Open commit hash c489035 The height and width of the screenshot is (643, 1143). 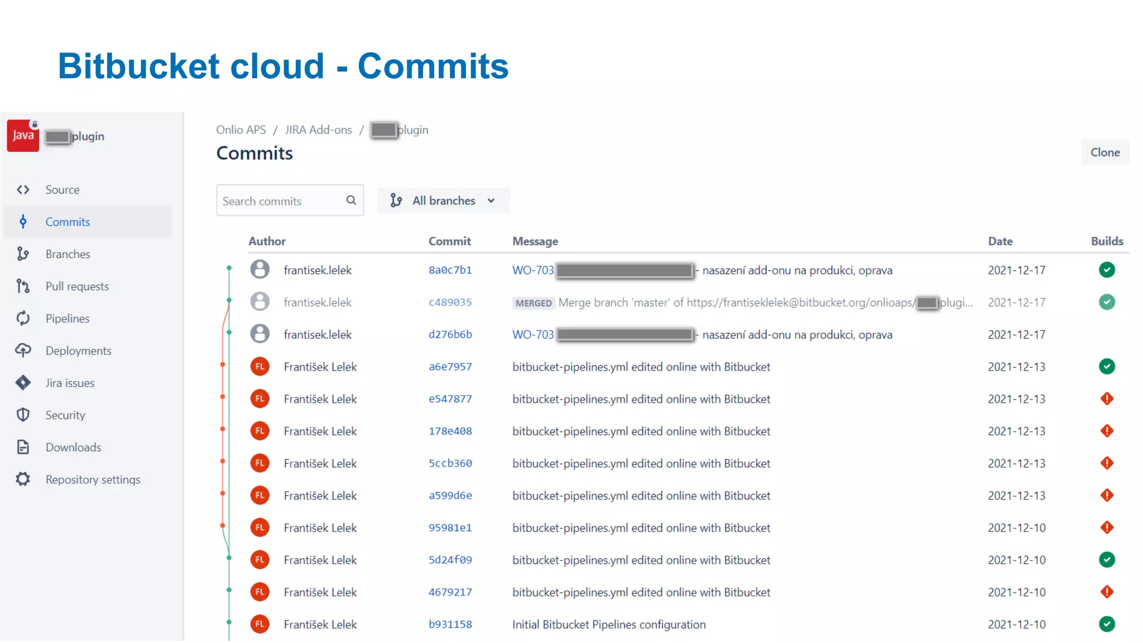[x=450, y=302]
